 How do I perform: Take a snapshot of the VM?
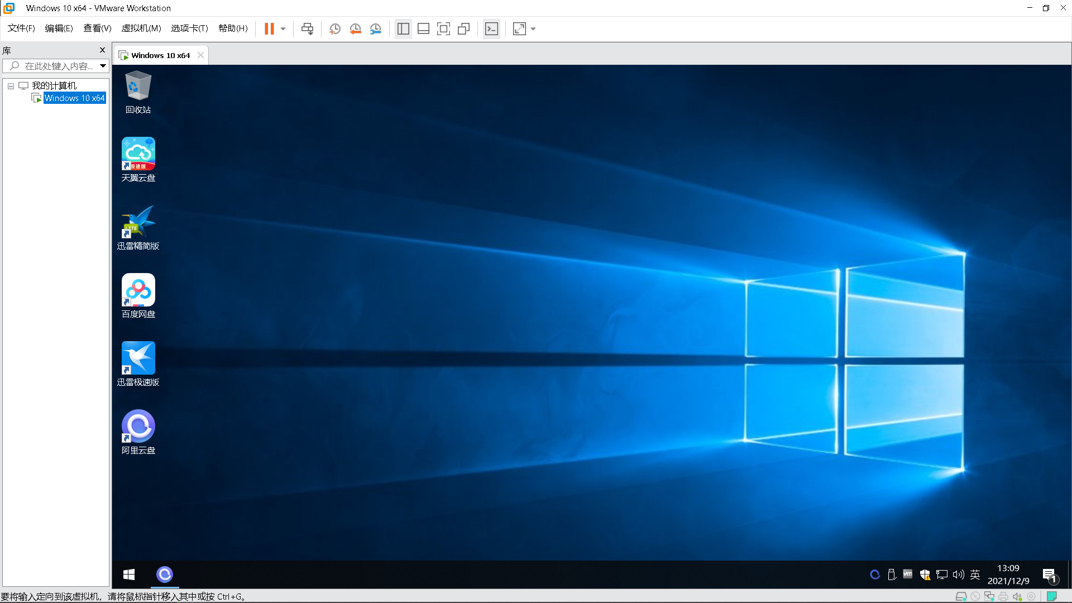(334, 29)
